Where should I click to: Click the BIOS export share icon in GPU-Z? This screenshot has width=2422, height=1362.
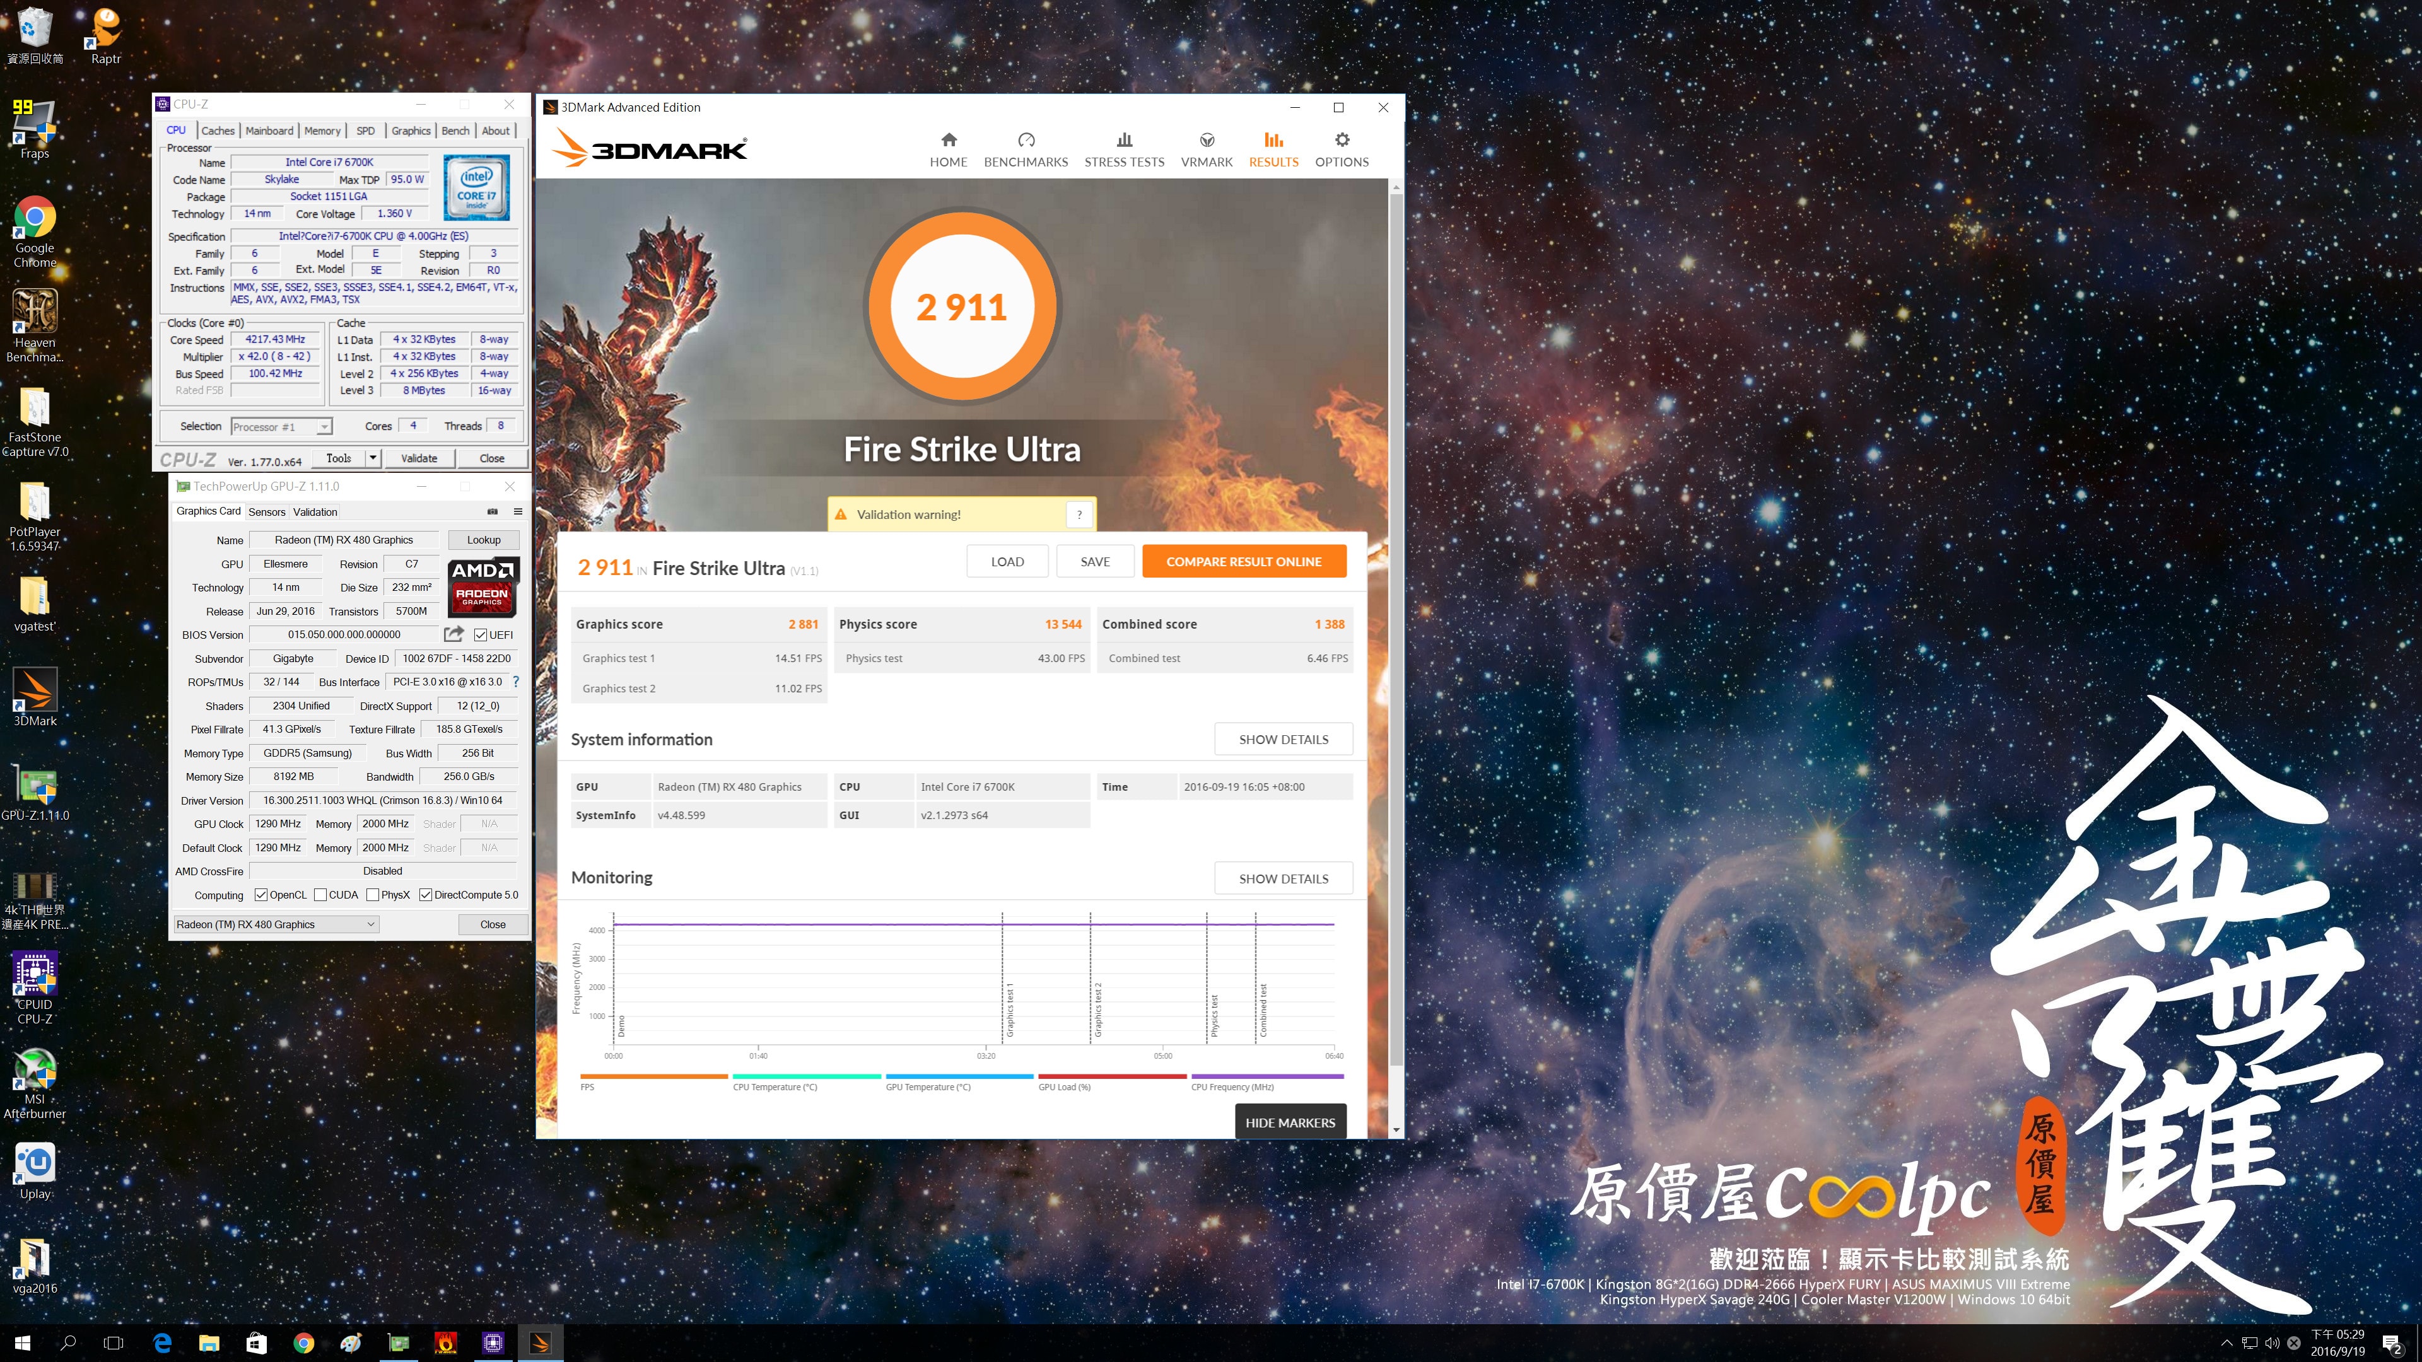453,634
